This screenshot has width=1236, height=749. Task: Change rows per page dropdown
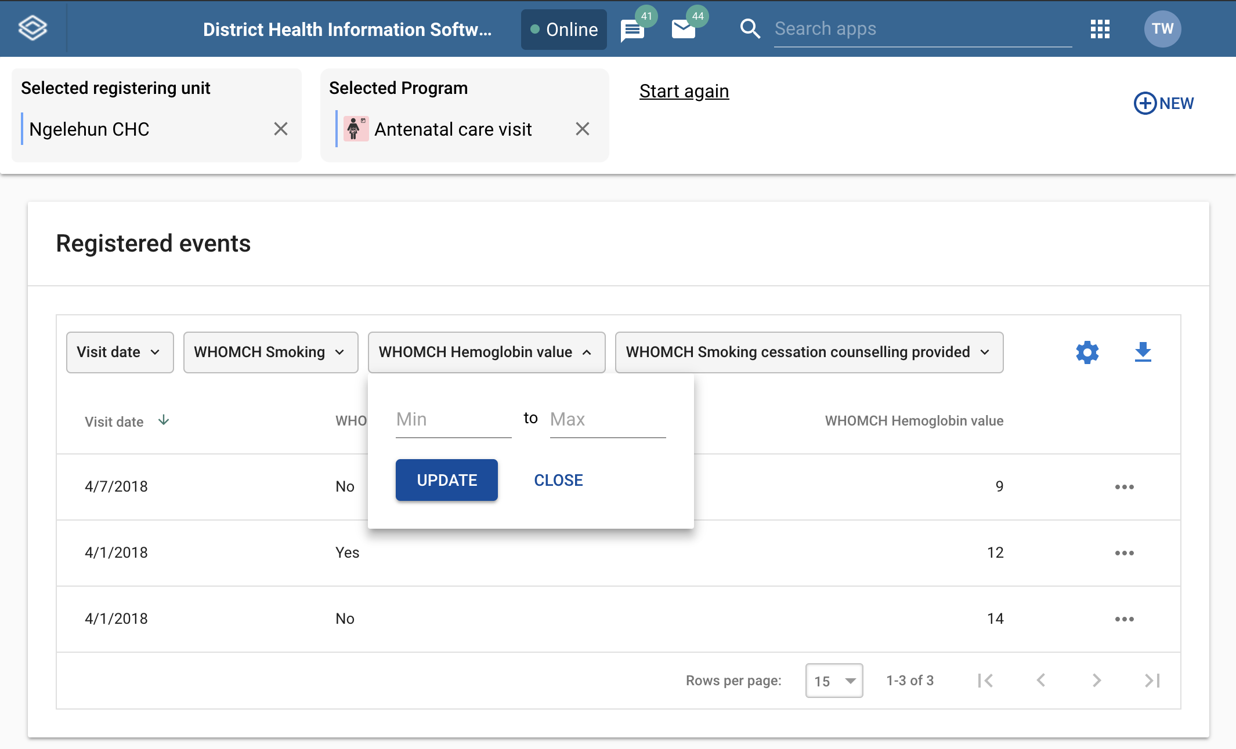(x=834, y=681)
